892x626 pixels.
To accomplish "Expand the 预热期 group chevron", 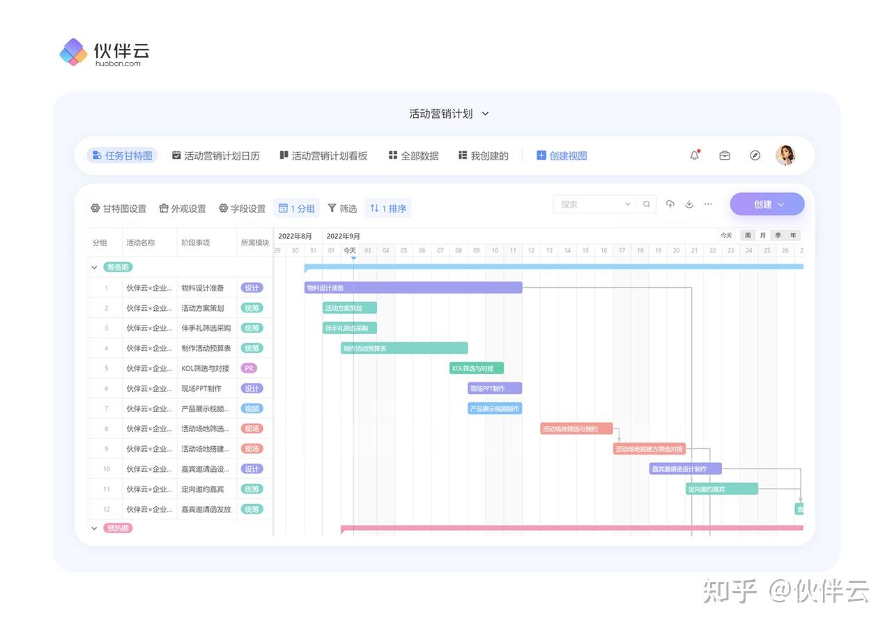I will [95, 528].
